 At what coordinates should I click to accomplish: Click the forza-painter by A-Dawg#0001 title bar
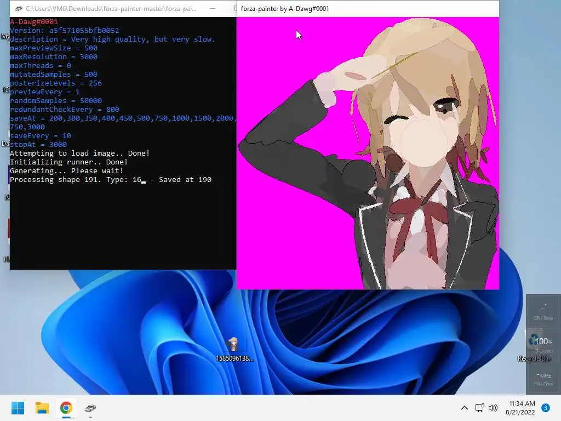368,9
